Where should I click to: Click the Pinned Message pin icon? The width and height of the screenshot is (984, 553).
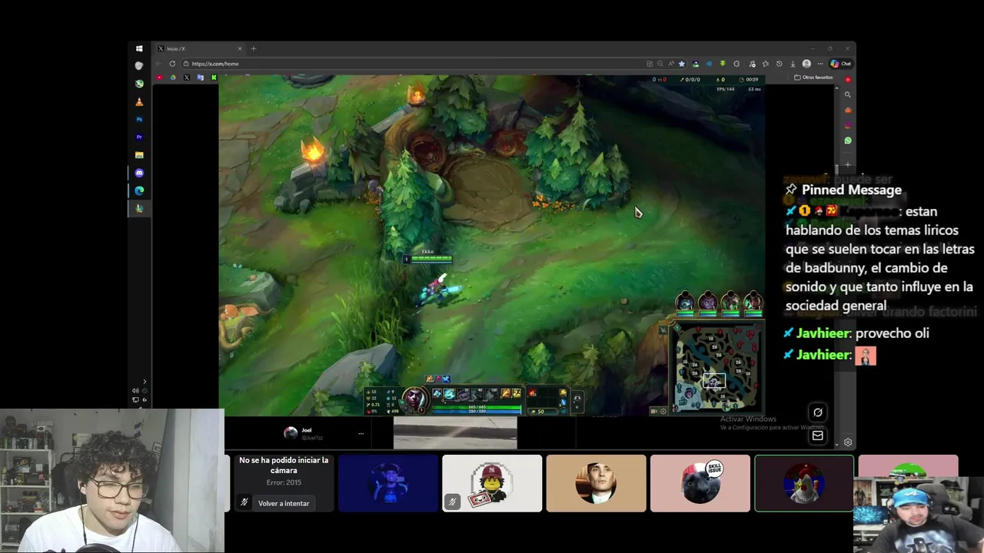coord(790,190)
